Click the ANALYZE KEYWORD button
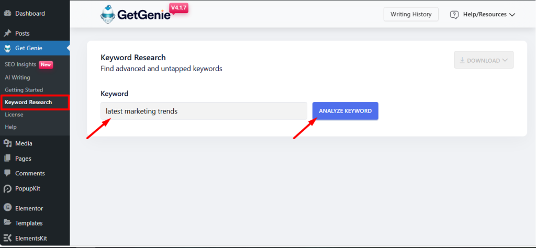Viewport: 536px width, 248px height. [345, 111]
